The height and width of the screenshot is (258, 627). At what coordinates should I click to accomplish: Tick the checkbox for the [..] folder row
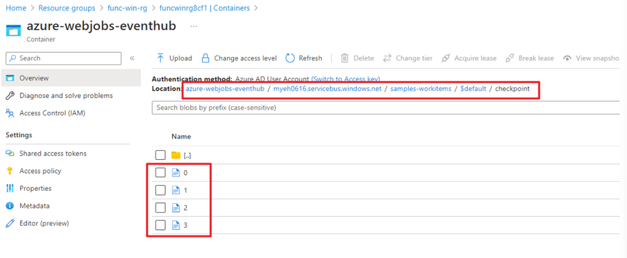(x=160, y=155)
